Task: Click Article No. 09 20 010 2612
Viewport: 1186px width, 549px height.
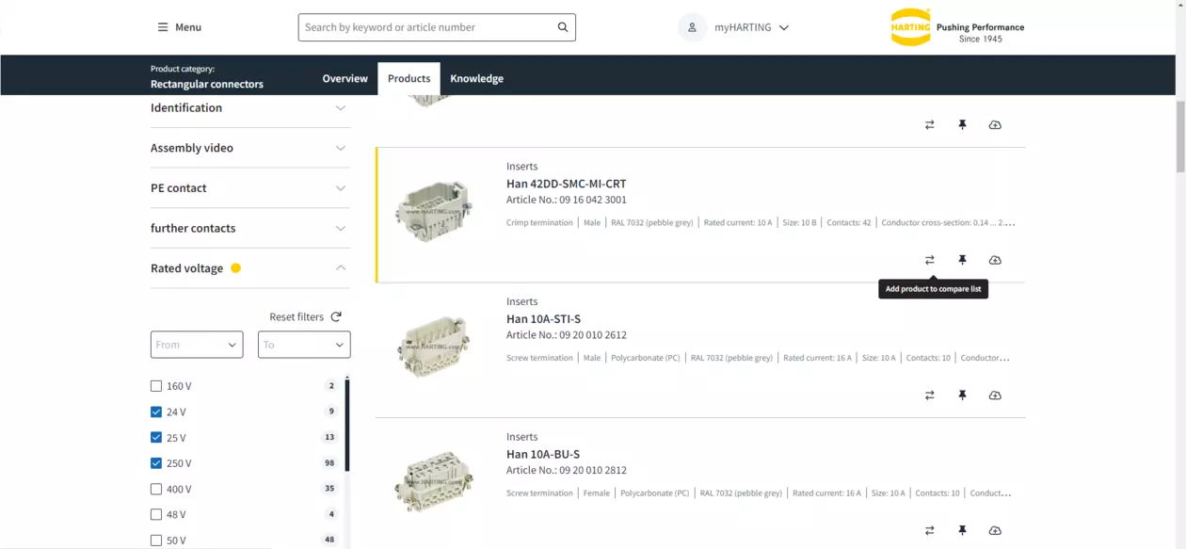Action: (x=566, y=335)
